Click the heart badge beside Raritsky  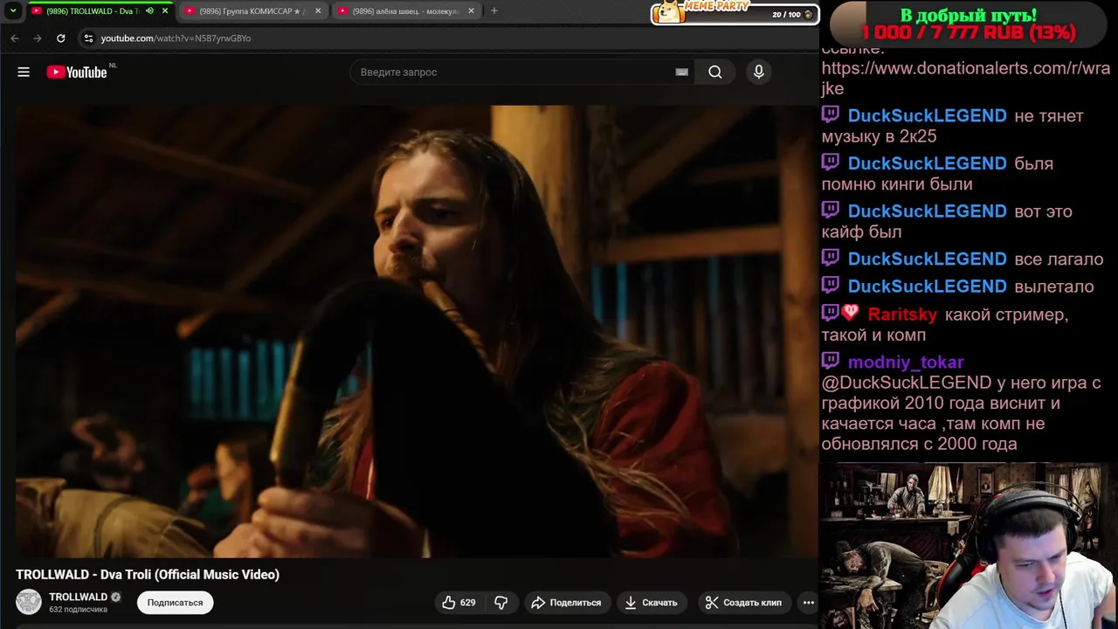pyautogui.click(x=850, y=313)
